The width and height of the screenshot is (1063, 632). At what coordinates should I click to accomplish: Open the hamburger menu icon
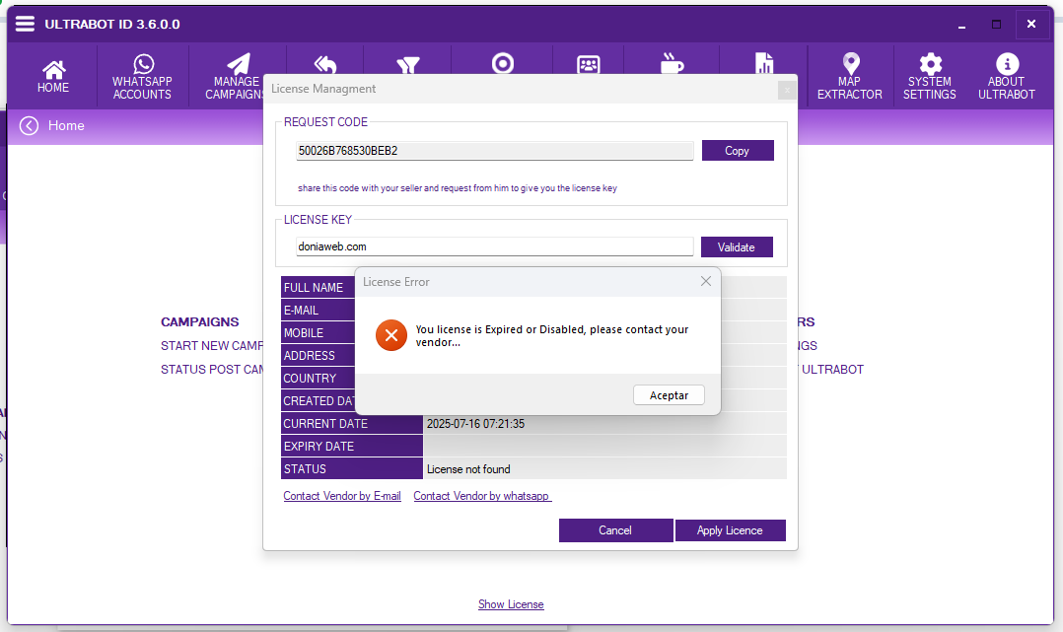25,24
